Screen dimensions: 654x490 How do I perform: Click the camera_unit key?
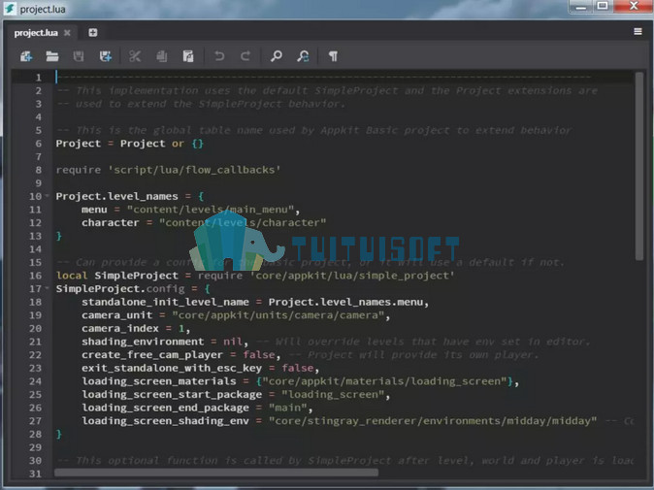pos(116,314)
